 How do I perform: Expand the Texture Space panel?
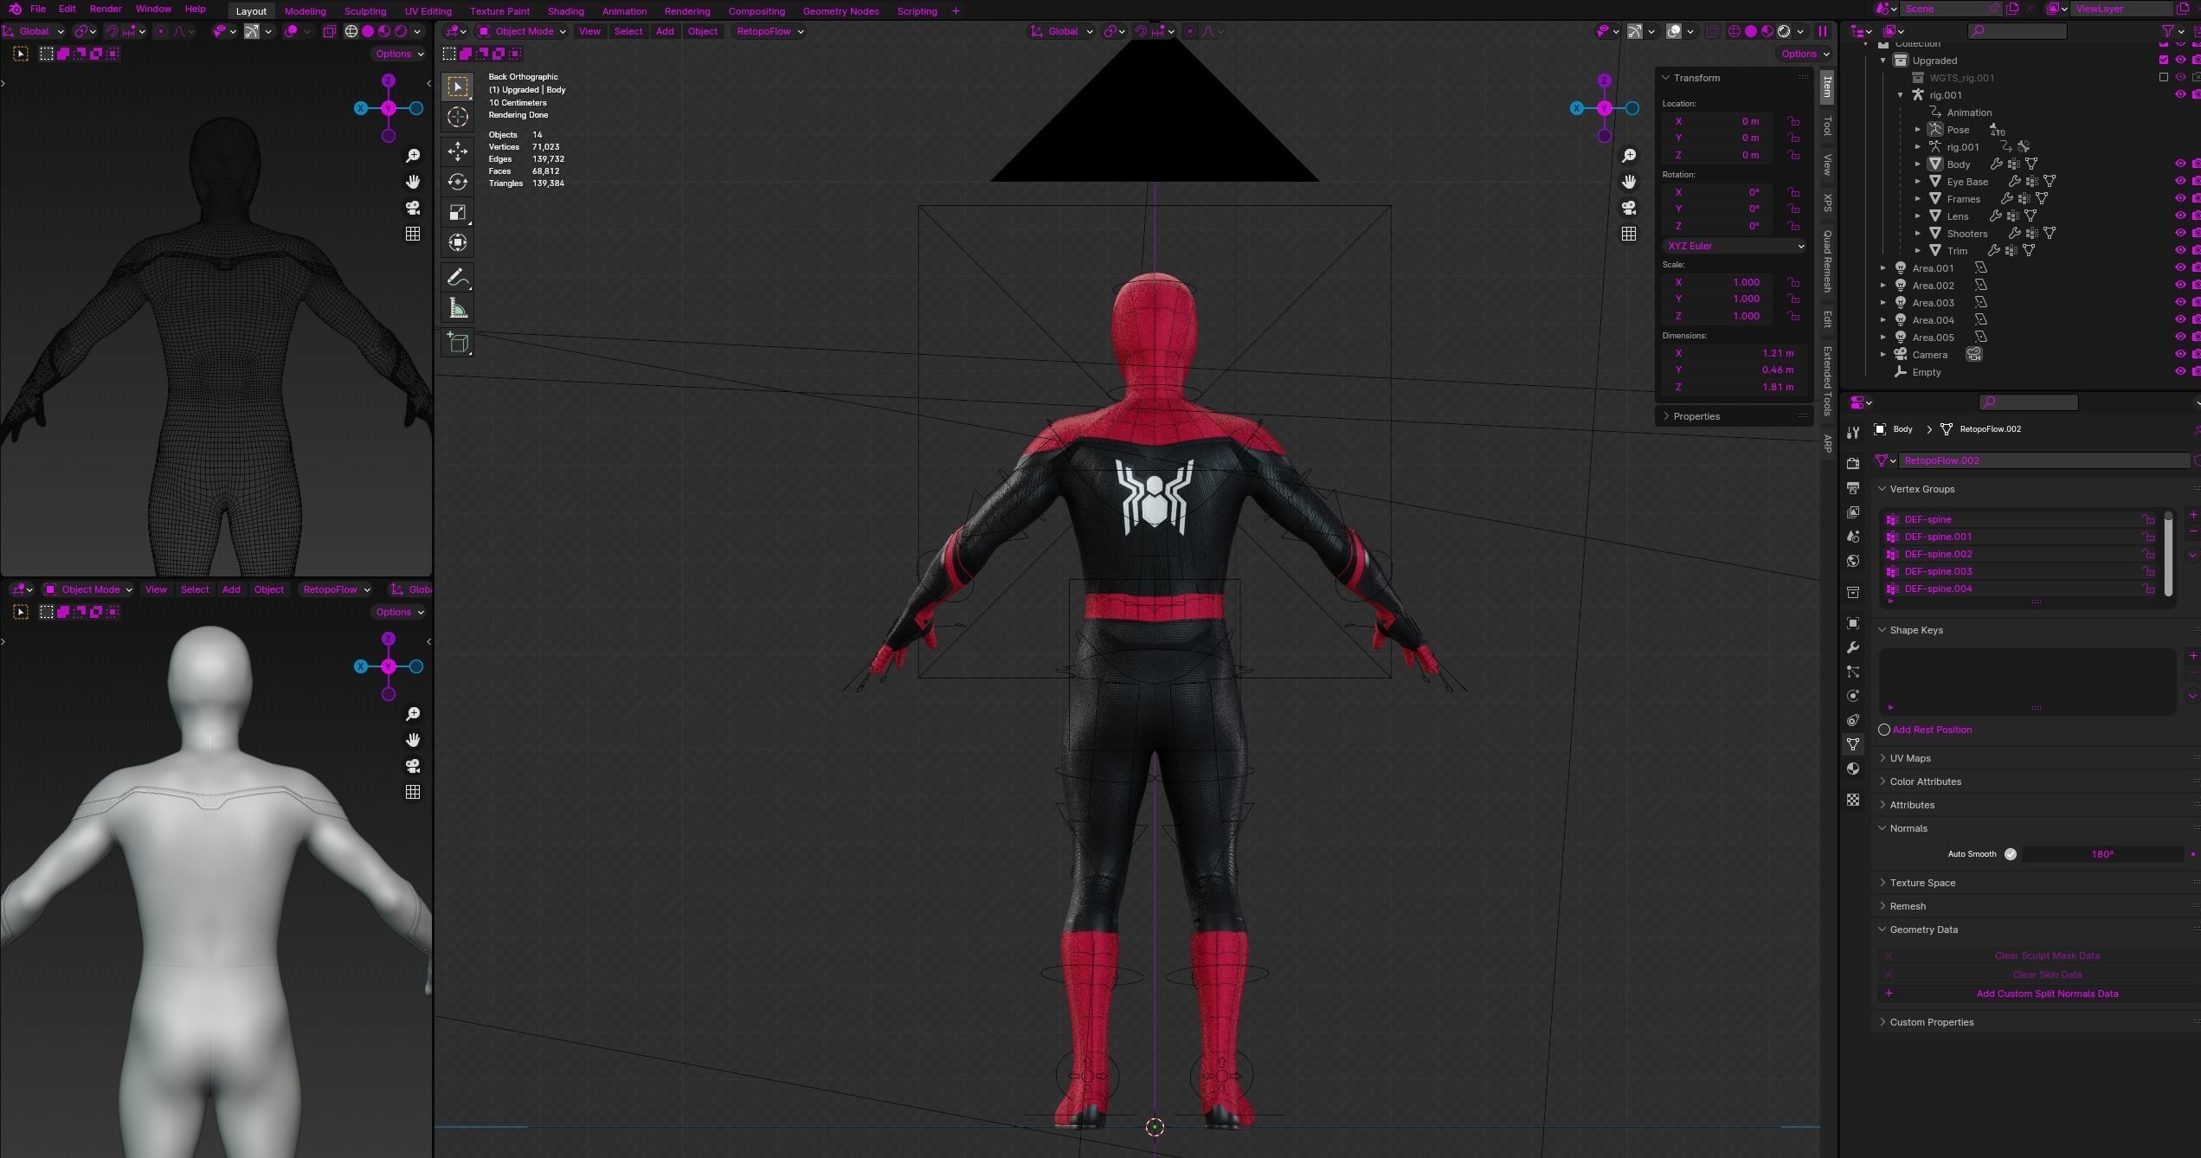pos(1921,883)
